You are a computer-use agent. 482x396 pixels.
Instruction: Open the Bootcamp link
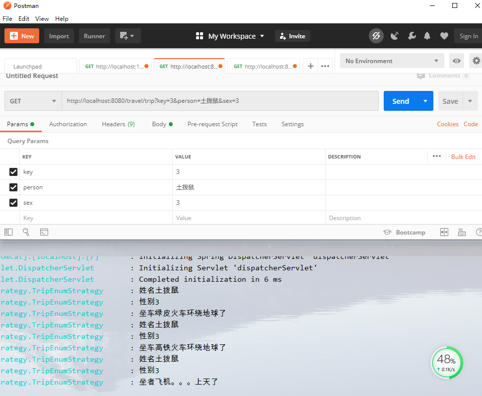click(404, 233)
